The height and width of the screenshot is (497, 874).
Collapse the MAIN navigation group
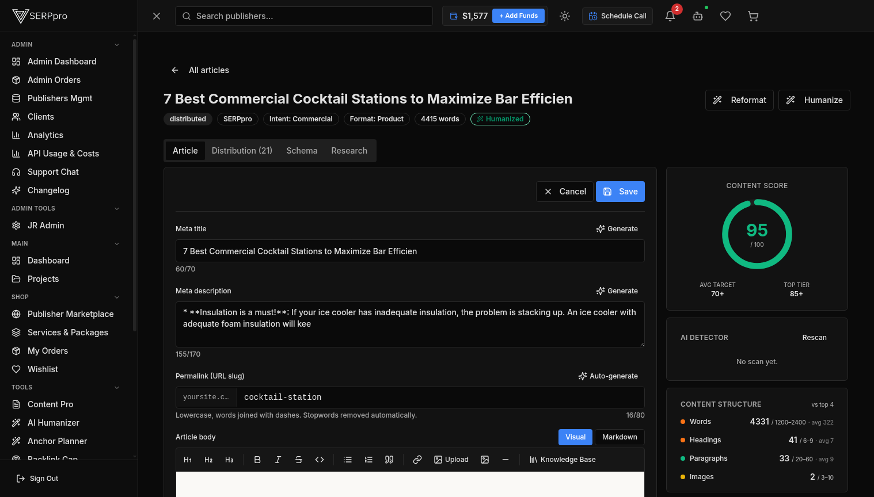coord(117,243)
